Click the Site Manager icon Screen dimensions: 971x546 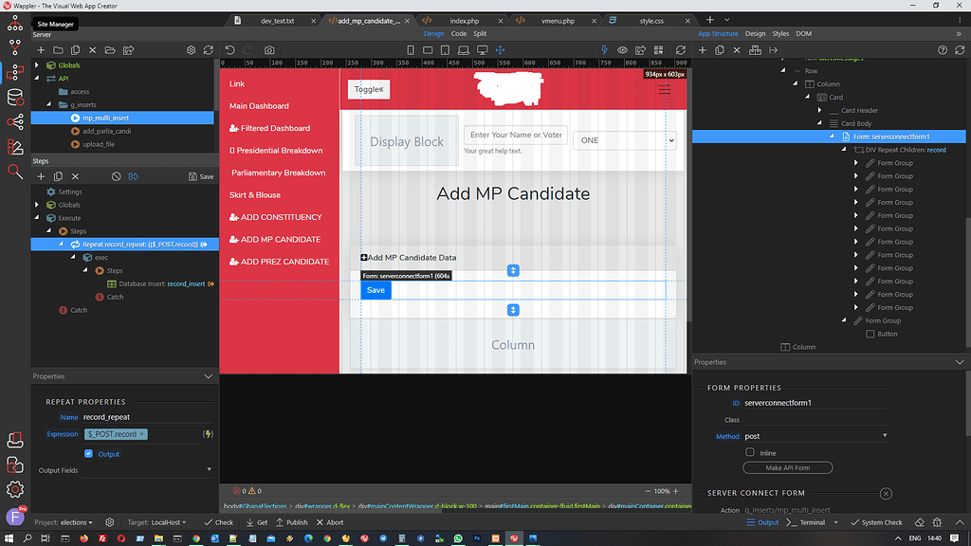(15, 24)
